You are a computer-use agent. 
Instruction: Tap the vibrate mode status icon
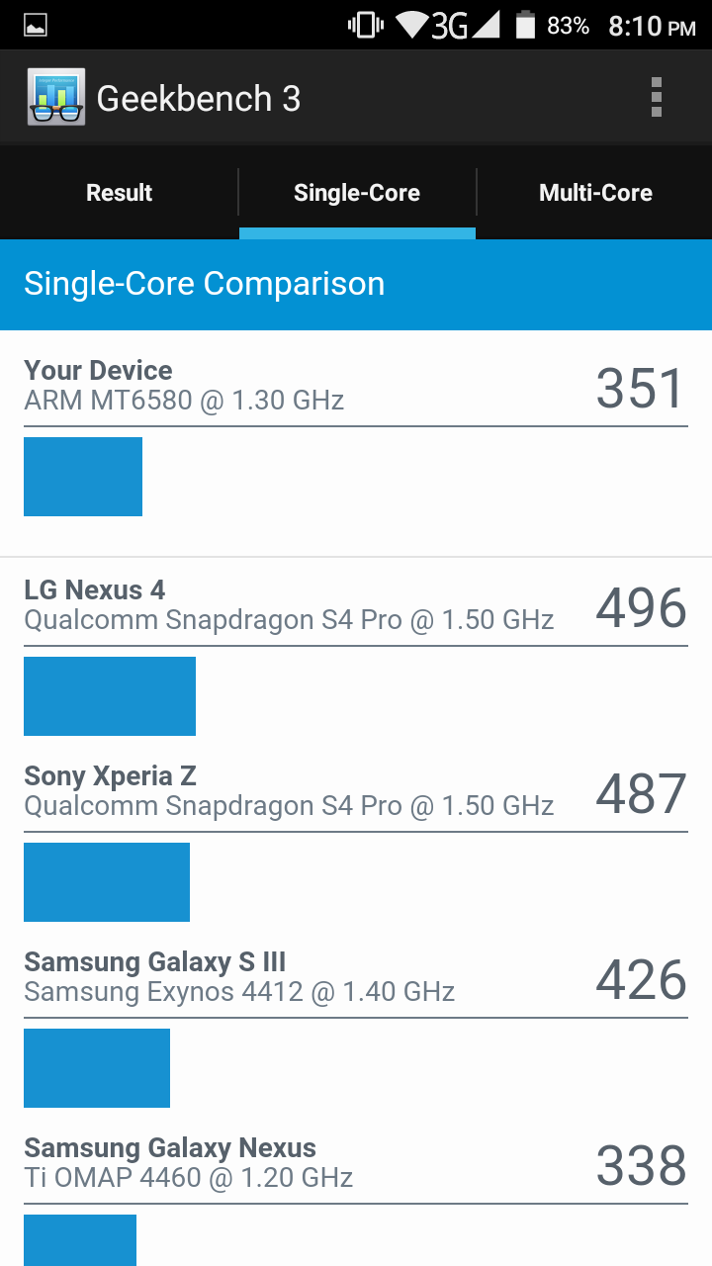(x=365, y=26)
